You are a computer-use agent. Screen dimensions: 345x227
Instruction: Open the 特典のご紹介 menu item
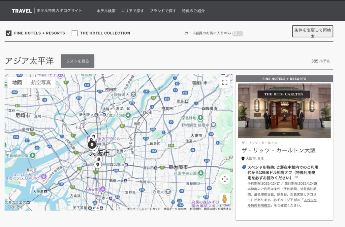(193, 11)
